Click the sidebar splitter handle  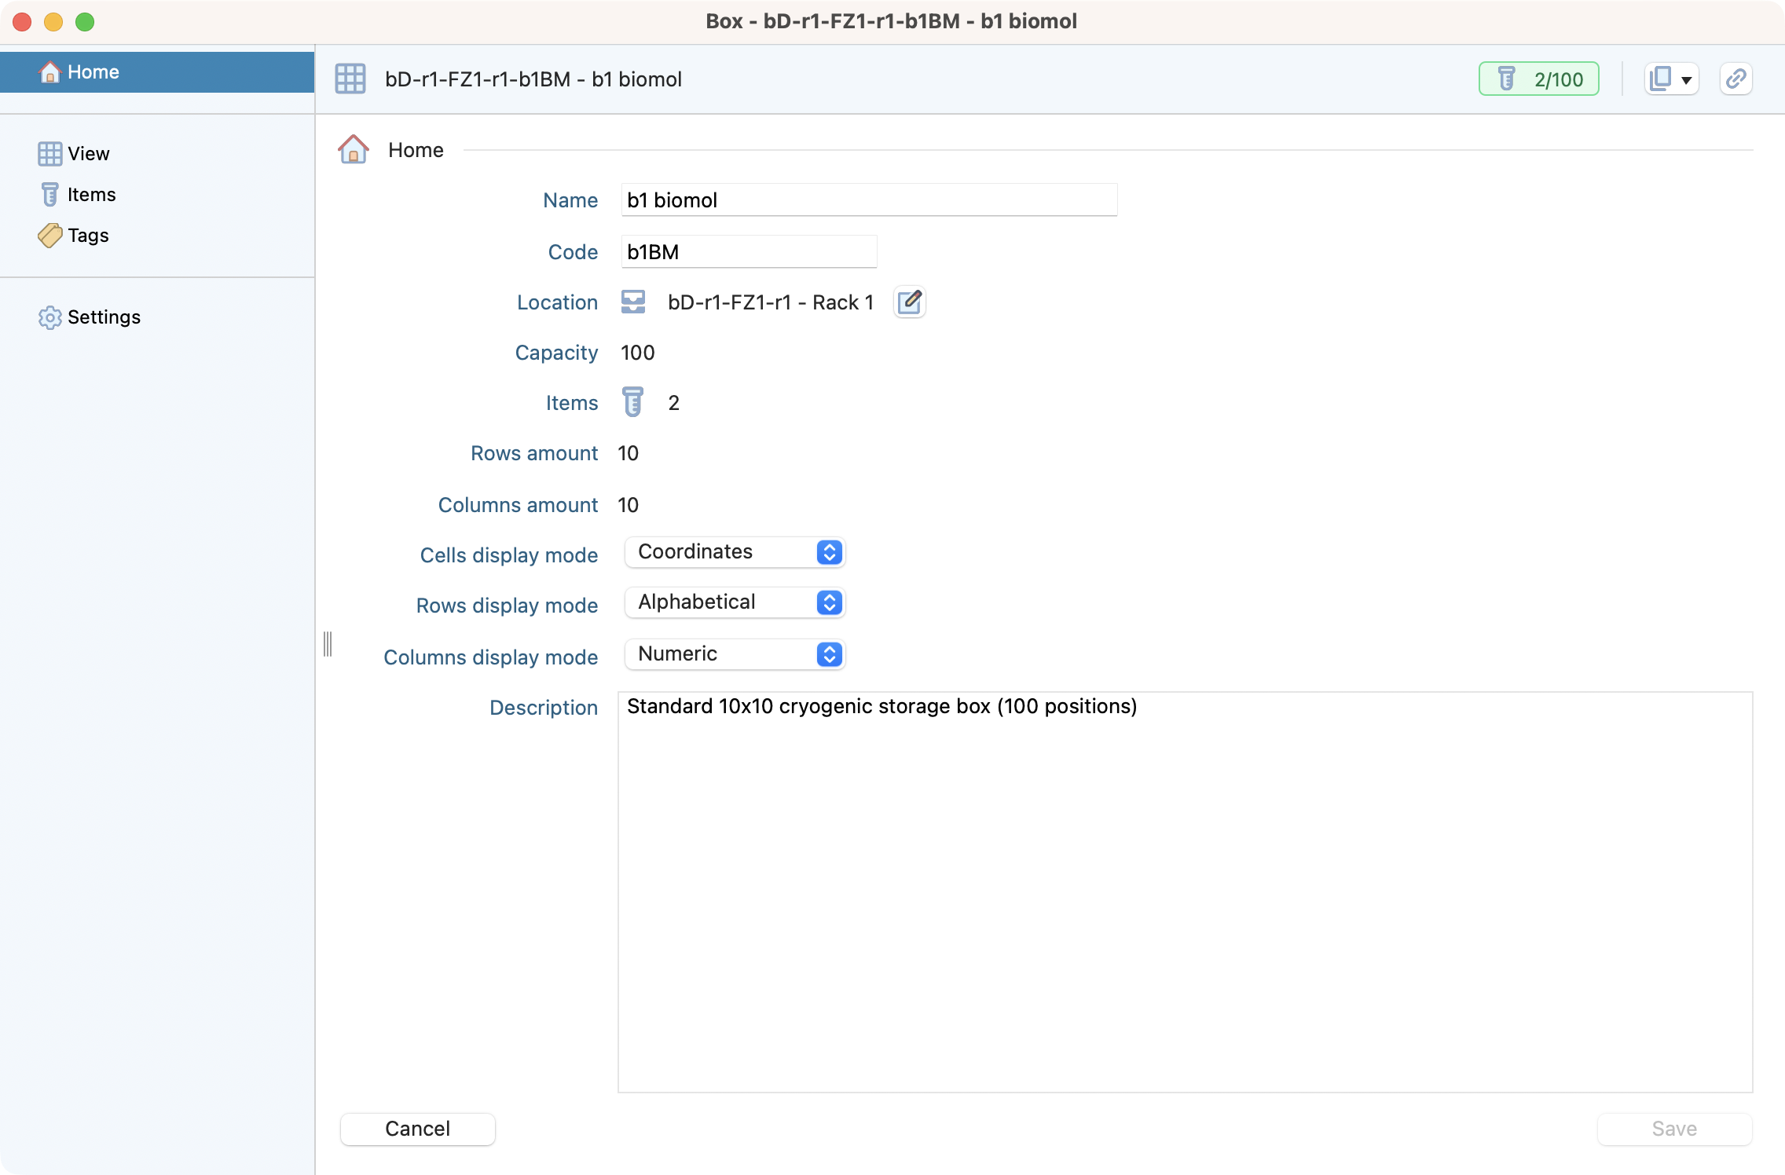328,644
